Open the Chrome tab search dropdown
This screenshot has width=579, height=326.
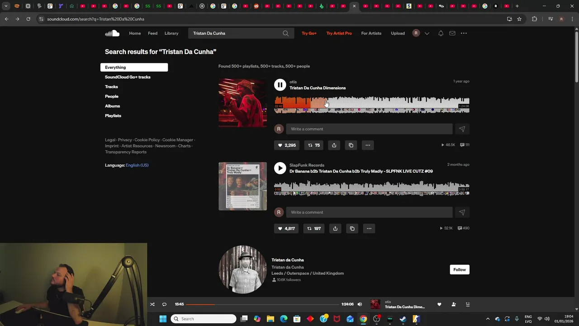click(x=6, y=6)
